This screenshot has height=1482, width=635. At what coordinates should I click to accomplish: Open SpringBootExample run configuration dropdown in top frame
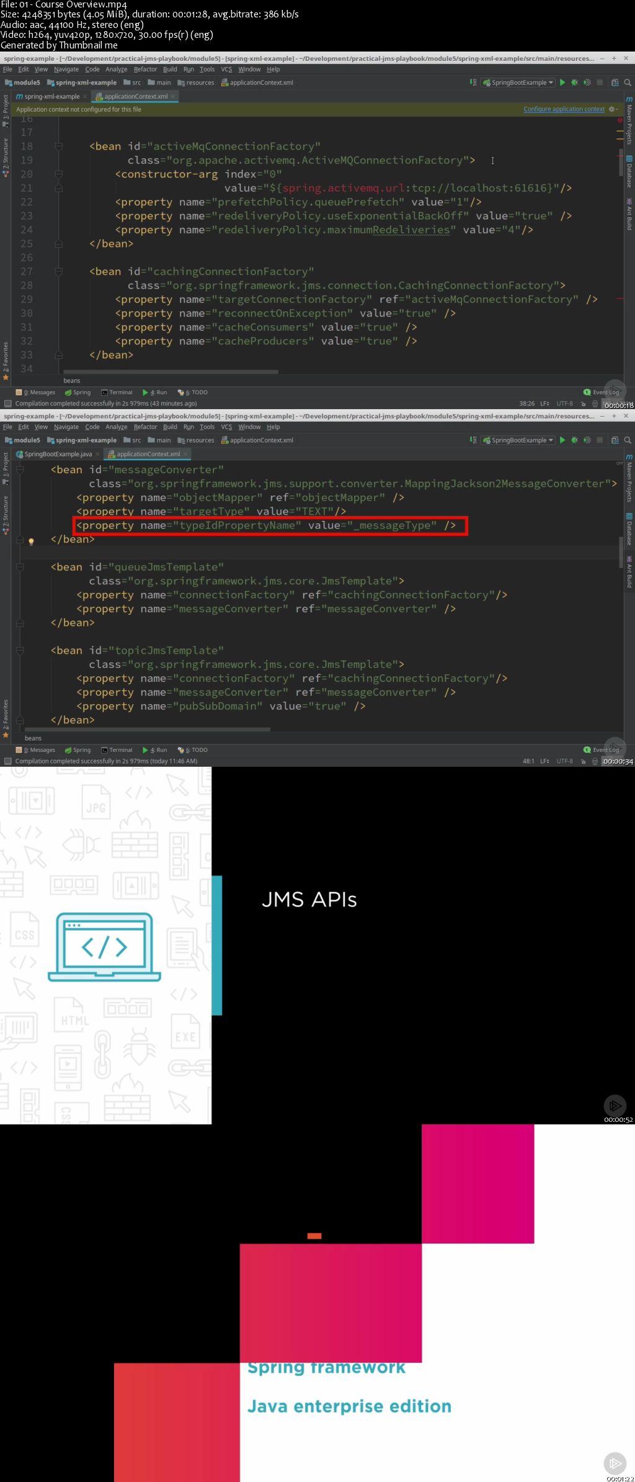click(518, 83)
